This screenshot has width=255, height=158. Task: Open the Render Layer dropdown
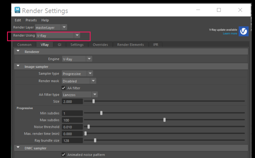(x=51, y=27)
